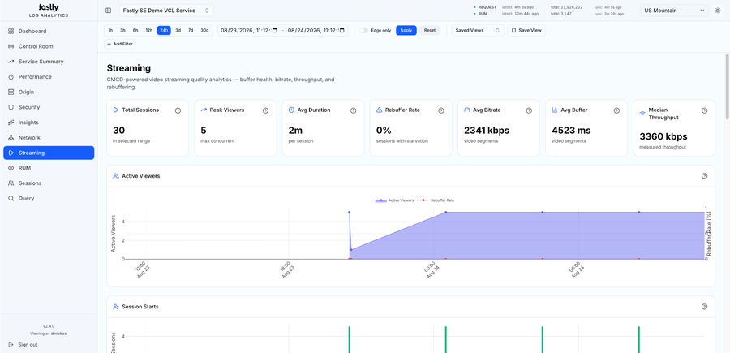This screenshot has width=730, height=353.
Task: Open help icon on Session Starts panel
Action: tap(704, 307)
